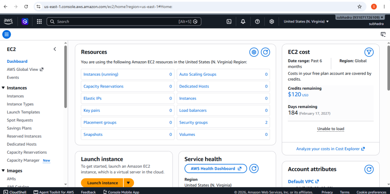Screen dimensions: 390x194
Task: Open the Instances (running) resource link
Action: 101,74
